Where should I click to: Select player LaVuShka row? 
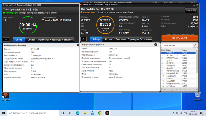(x=178, y=86)
